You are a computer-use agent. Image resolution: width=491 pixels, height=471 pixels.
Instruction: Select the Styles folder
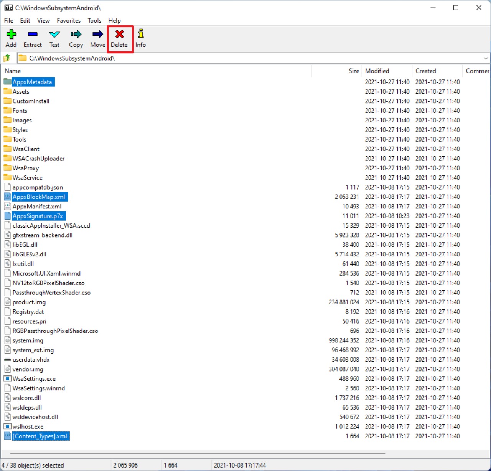pos(20,130)
